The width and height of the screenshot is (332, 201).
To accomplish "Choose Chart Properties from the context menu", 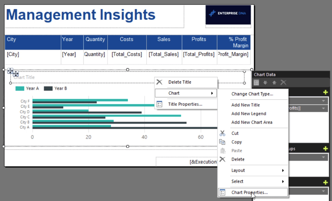I will click(249, 192).
